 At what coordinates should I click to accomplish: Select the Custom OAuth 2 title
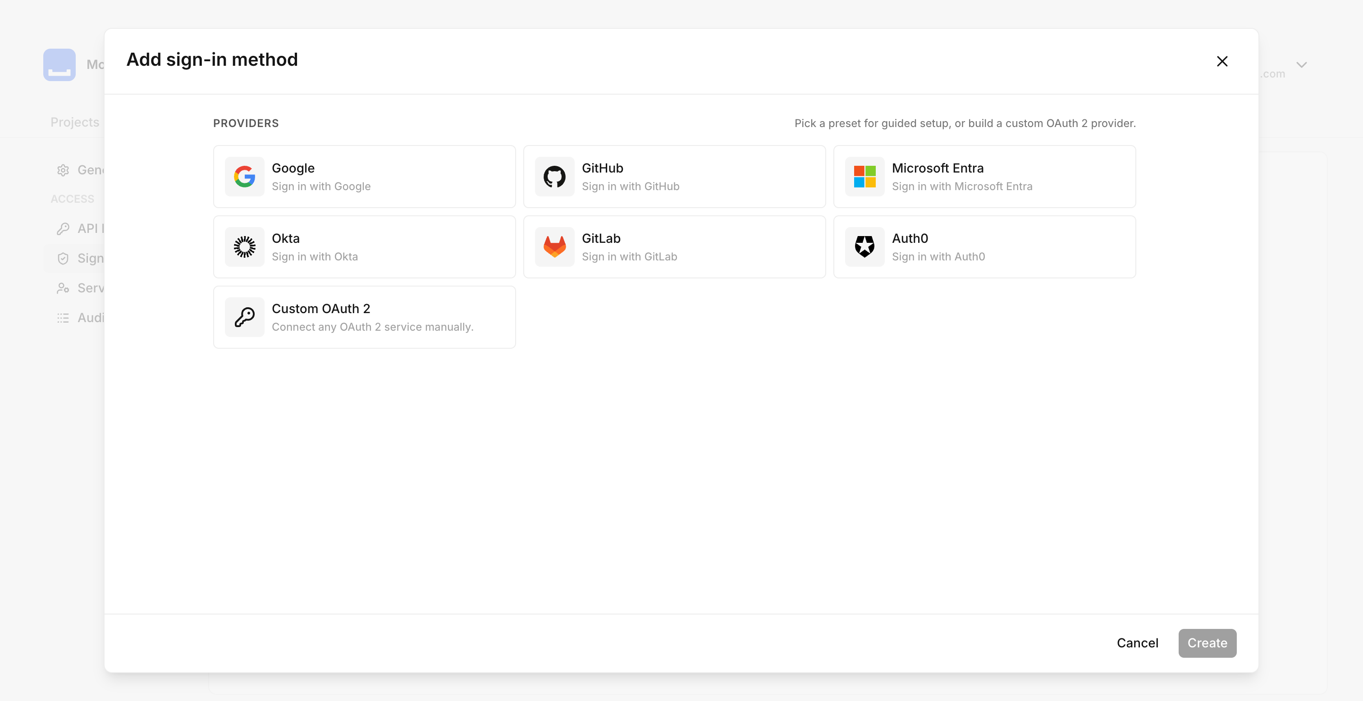tap(321, 309)
